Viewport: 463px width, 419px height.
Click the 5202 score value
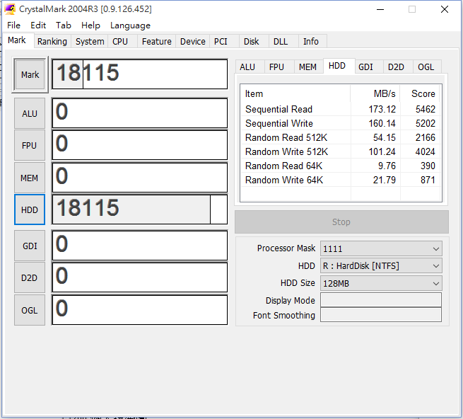coord(426,124)
